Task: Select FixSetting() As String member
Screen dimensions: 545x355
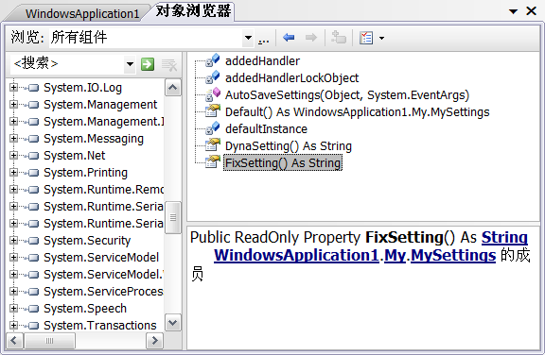Action: click(x=283, y=163)
